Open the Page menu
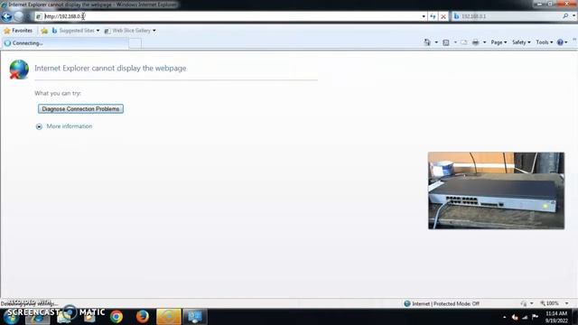 point(499,42)
